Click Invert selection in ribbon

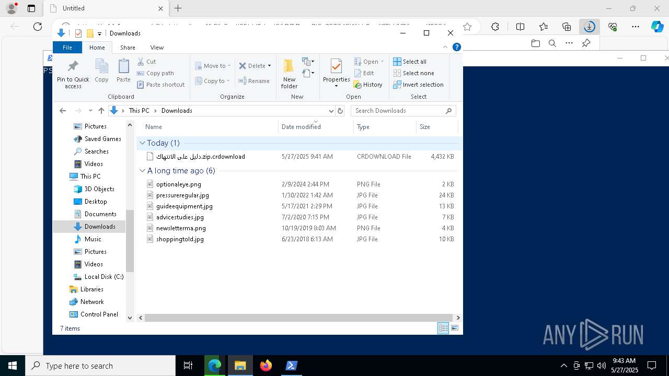pos(418,85)
